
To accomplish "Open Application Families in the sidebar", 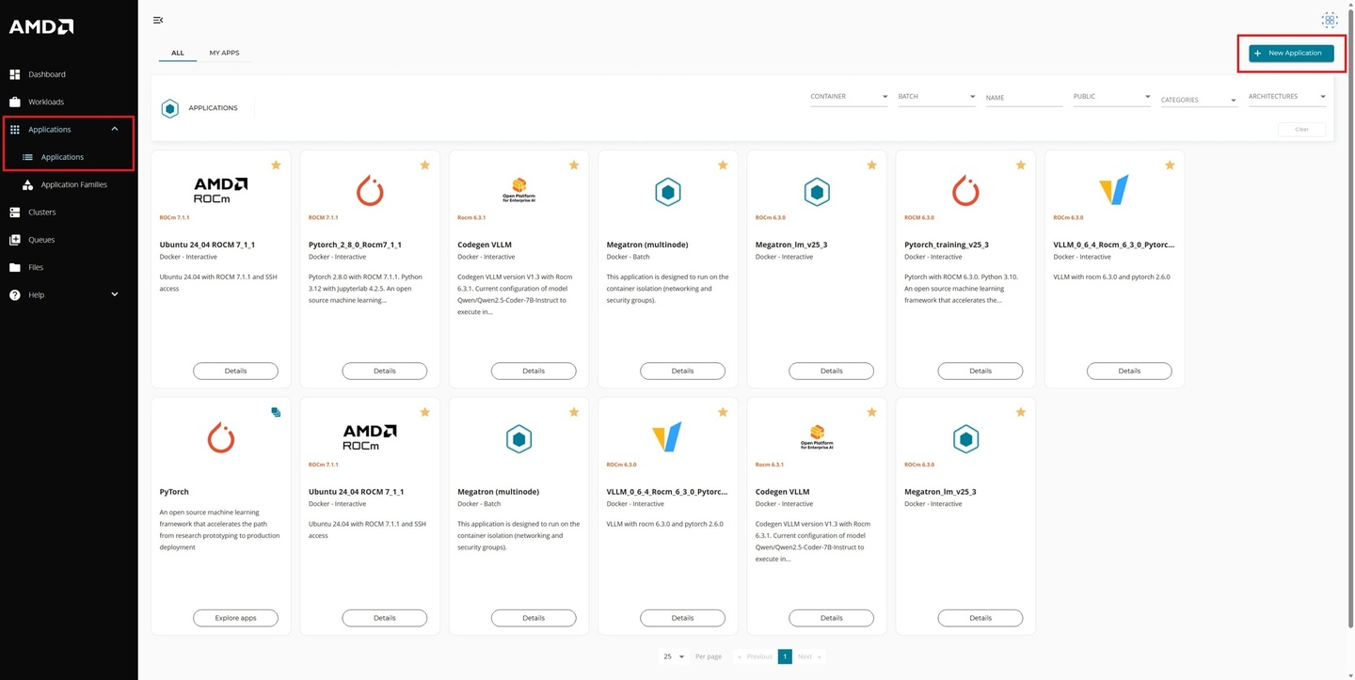I will [73, 184].
